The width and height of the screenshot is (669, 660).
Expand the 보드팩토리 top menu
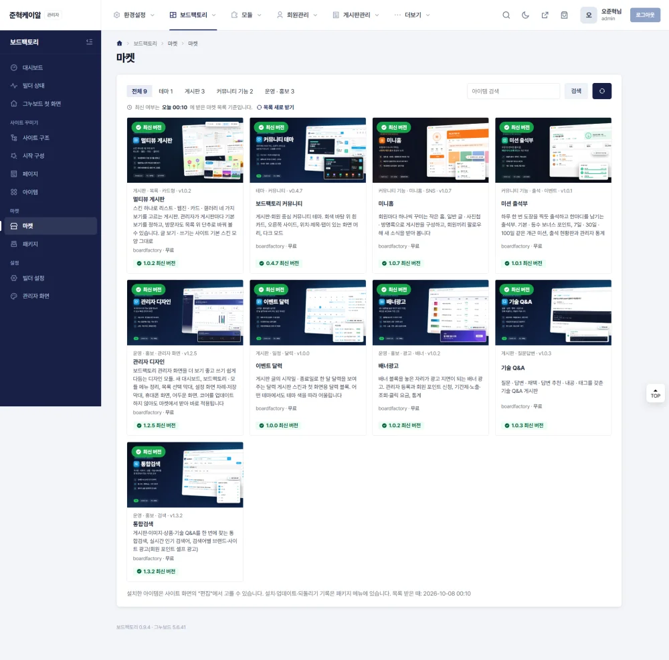click(x=193, y=15)
